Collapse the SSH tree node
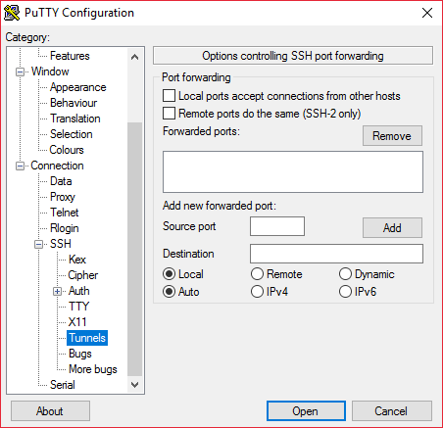This screenshot has width=443, height=428. (38, 244)
